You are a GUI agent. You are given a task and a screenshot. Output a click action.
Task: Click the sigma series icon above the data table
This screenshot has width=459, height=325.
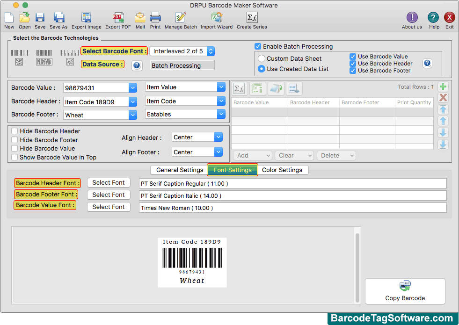pyautogui.click(x=239, y=88)
